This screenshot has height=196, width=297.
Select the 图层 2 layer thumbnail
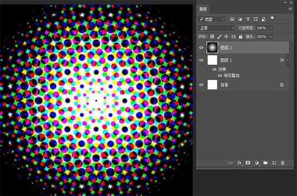(x=212, y=47)
